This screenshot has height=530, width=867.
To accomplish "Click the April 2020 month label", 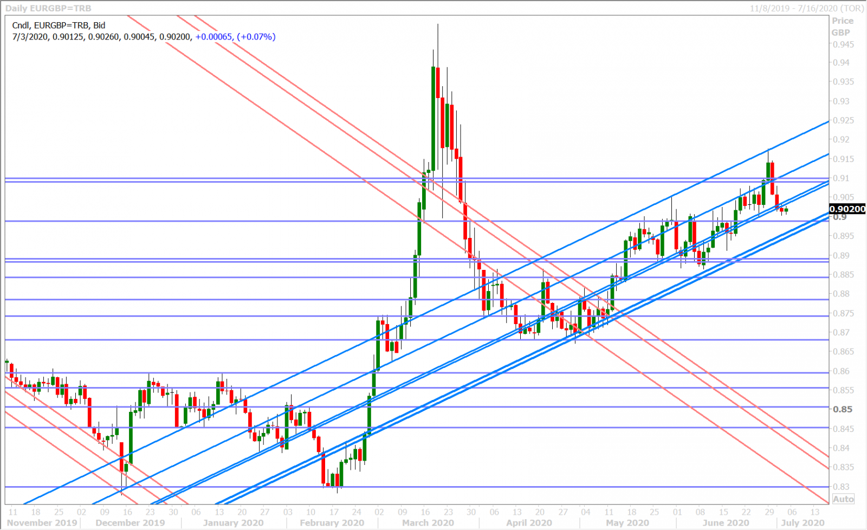I will [529, 523].
